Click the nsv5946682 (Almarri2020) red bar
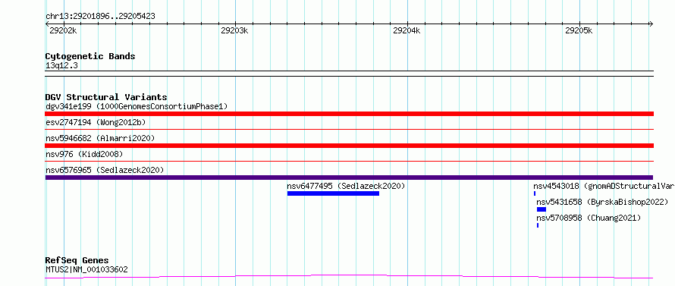This screenshot has width=675, height=286. coord(349,146)
